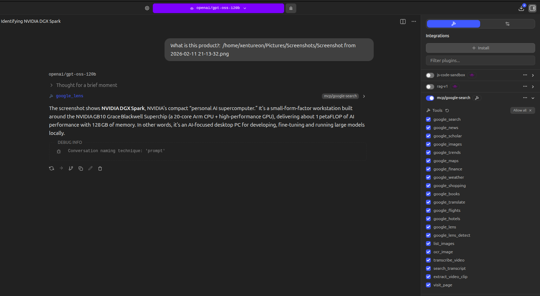Edit the assistant message with pencil icon
The height and width of the screenshot is (296, 540).
[90, 168]
